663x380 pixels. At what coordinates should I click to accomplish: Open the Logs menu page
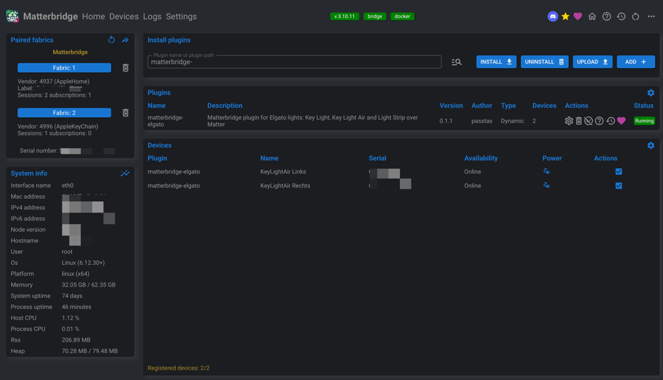click(x=152, y=17)
